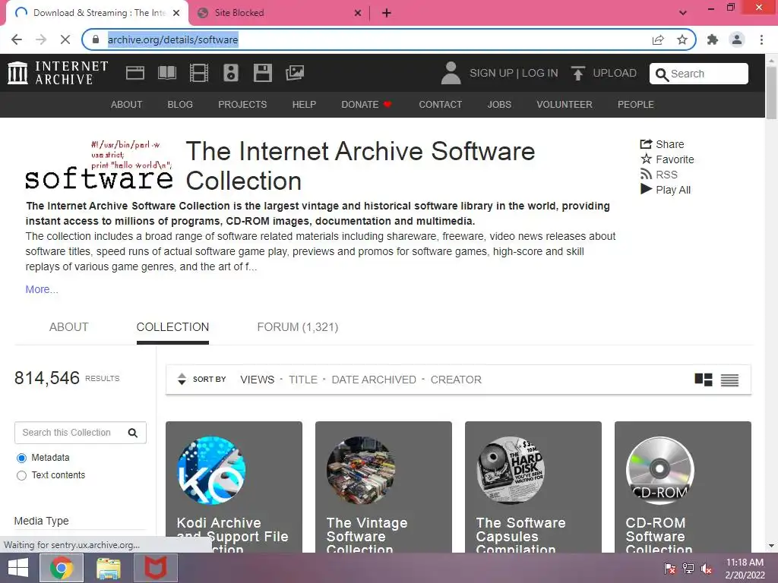Image resolution: width=778 pixels, height=583 pixels.
Task: Stop page loading in the browser
Action: pyautogui.click(x=65, y=39)
